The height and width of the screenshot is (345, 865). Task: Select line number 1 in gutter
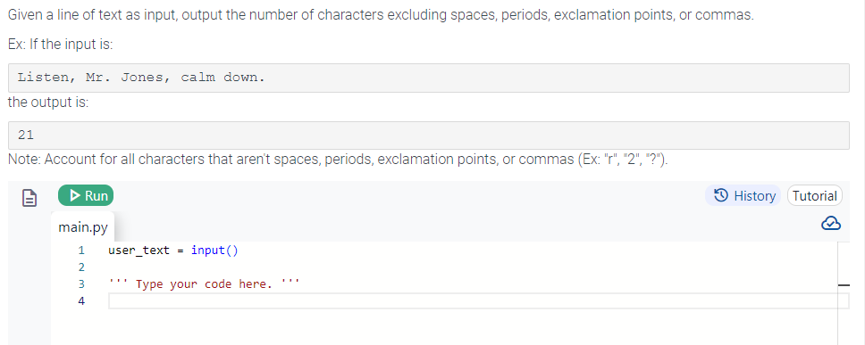pyautogui.click(x=81, y=251)
